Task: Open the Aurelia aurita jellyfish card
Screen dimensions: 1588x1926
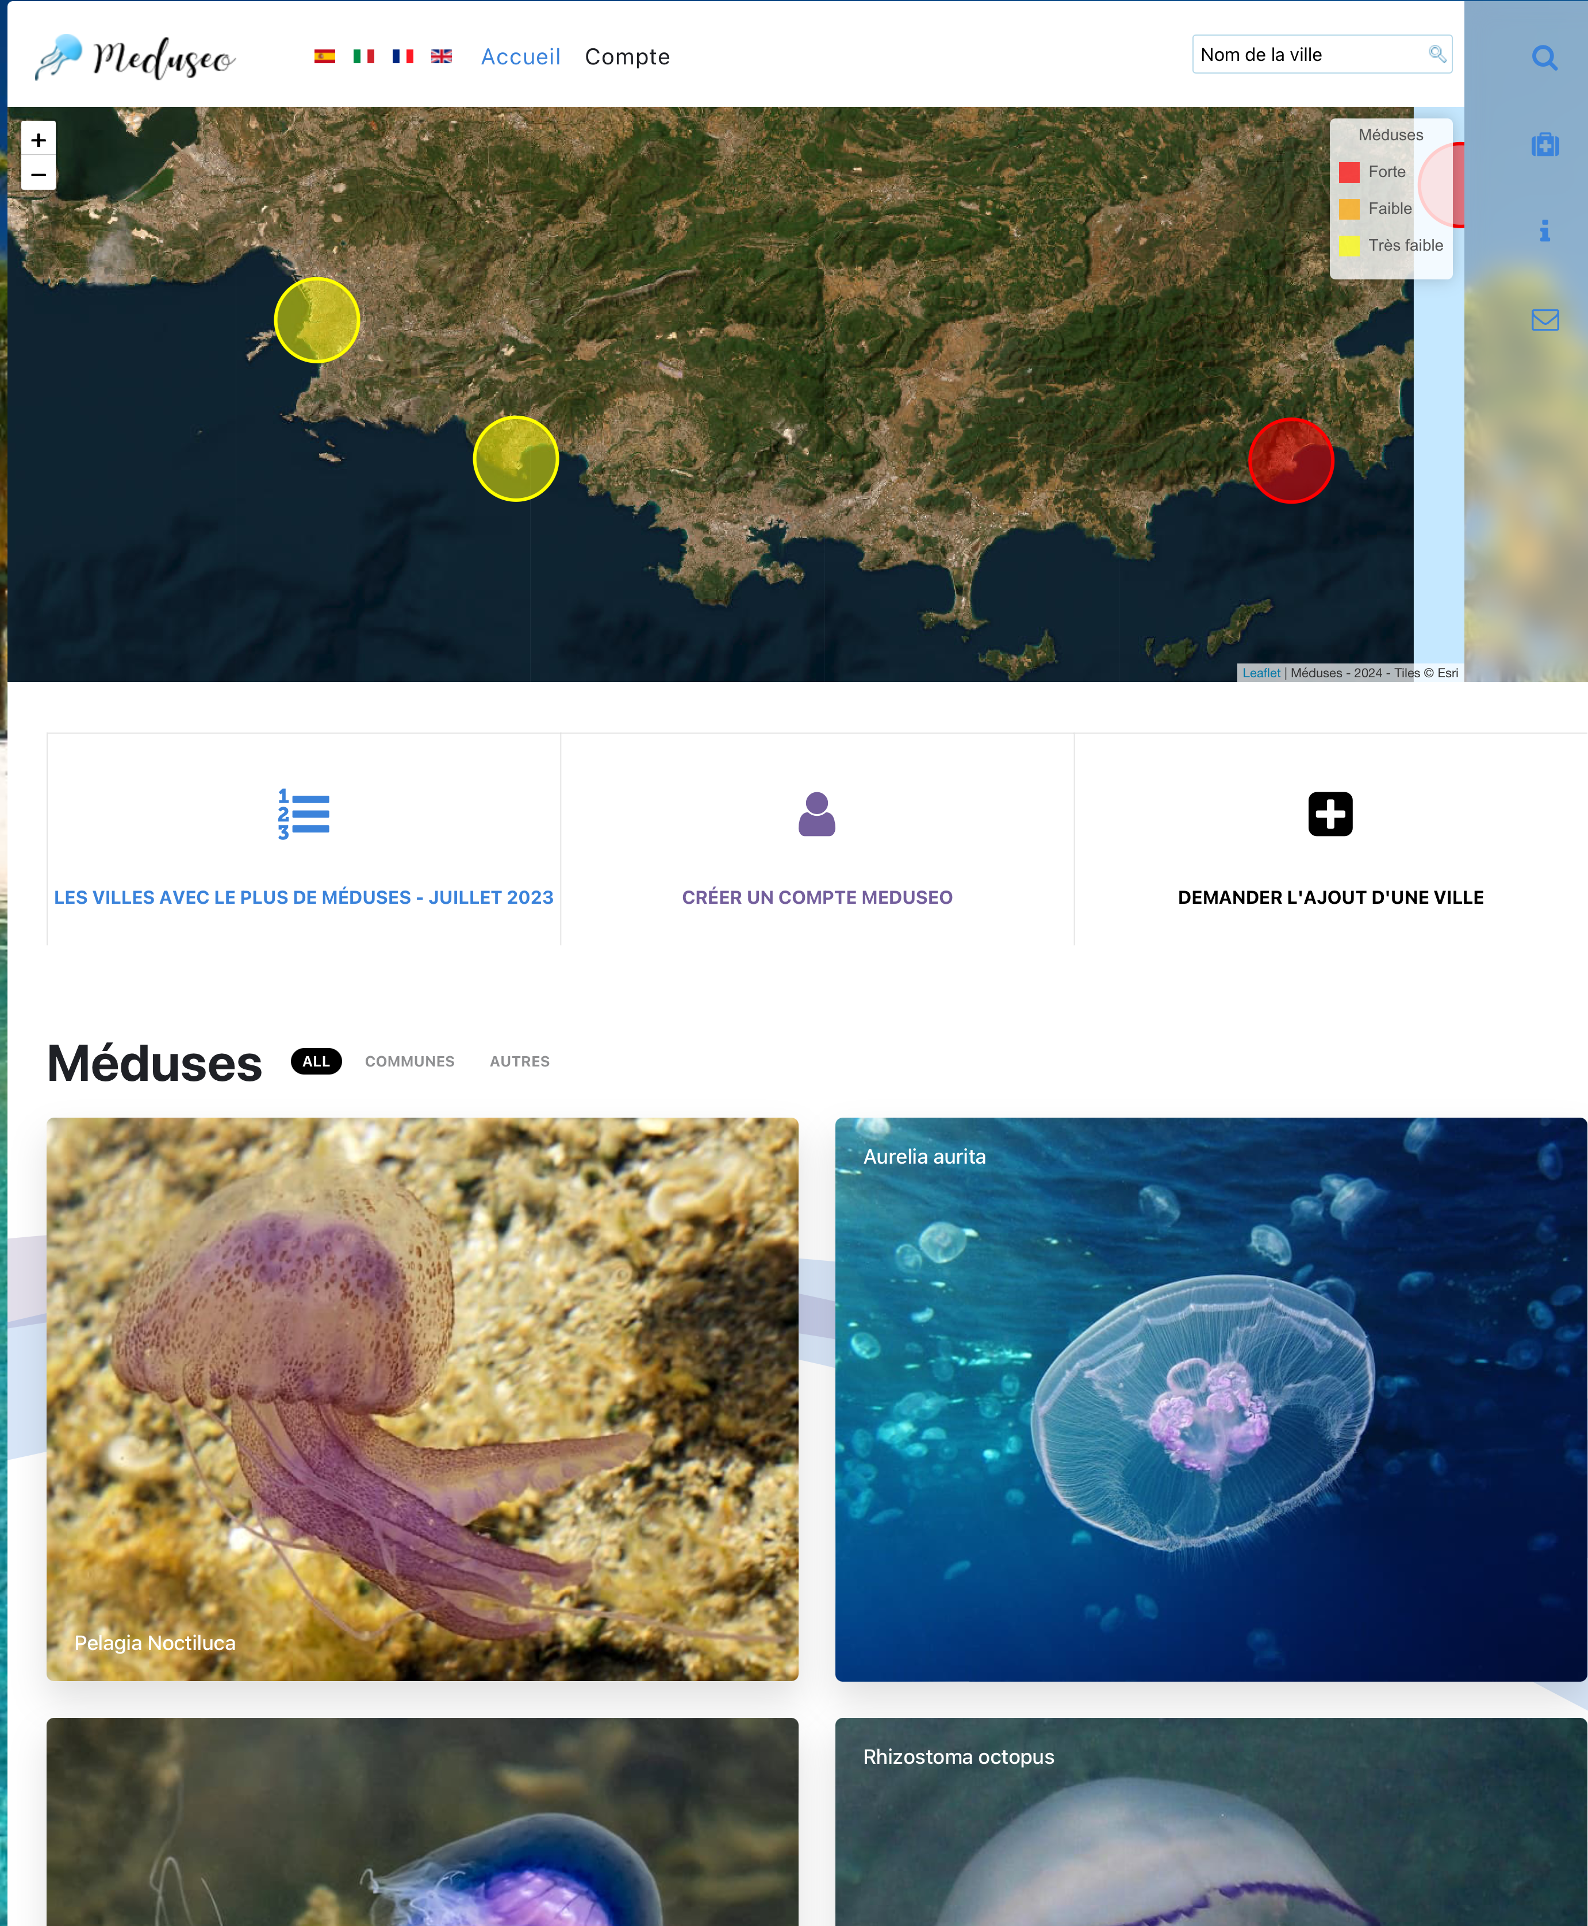Action: coord(1211,1399)
